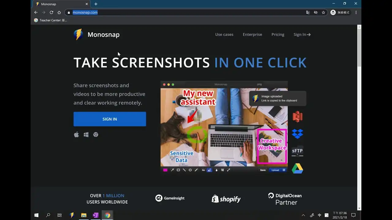Select the Monosnap browser tab

(x=61, y=4)
